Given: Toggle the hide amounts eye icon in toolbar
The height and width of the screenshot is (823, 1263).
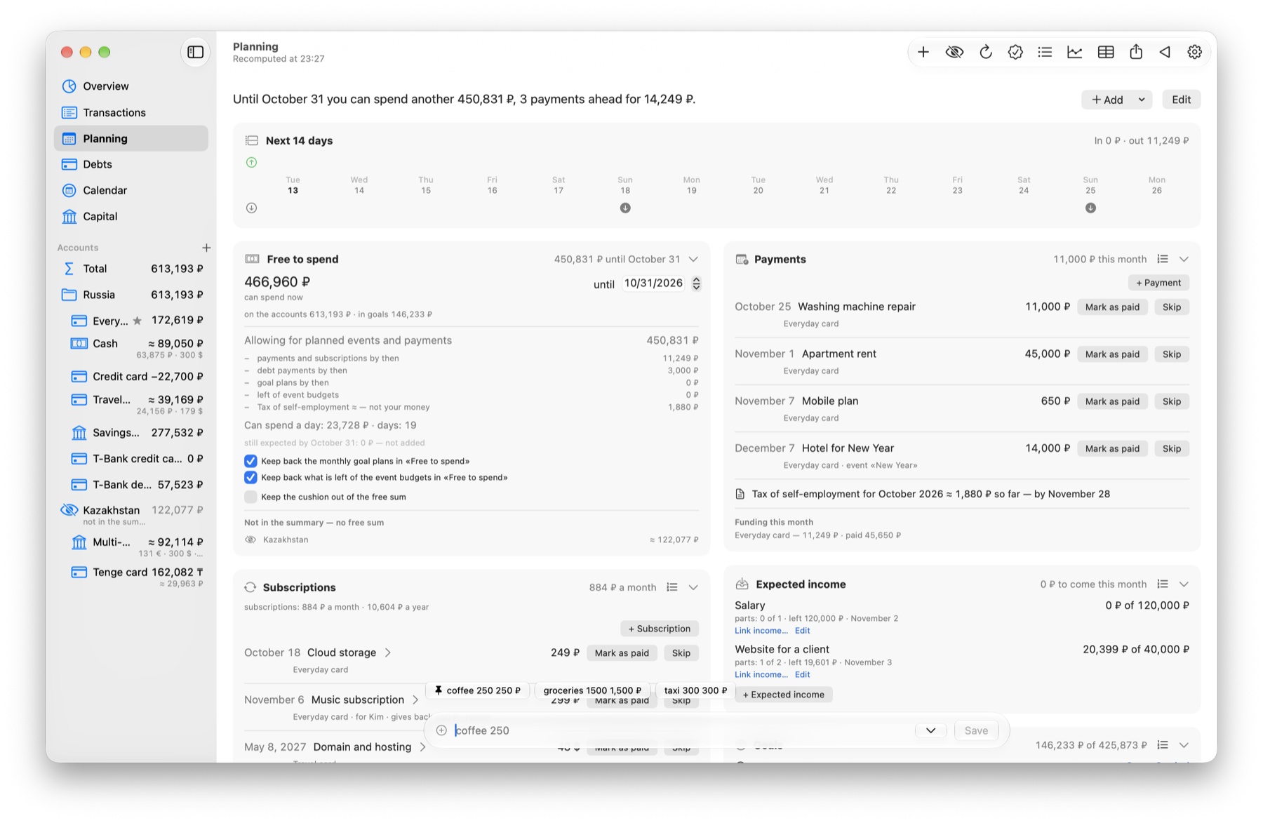Looking at the screenshot, I should (x=954, y=52).
